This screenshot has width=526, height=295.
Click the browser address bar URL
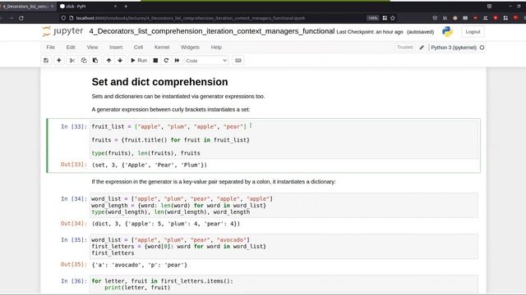[x=191, y=18]
